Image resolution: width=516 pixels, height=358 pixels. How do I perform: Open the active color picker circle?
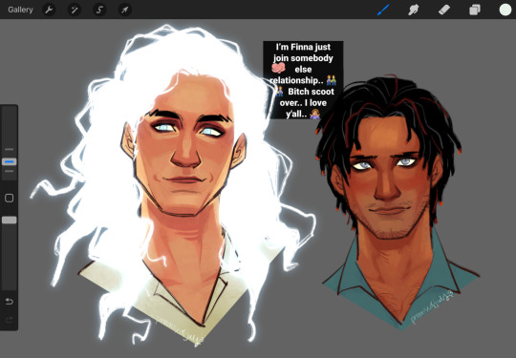pyautogui.click(x=505, y=10)
